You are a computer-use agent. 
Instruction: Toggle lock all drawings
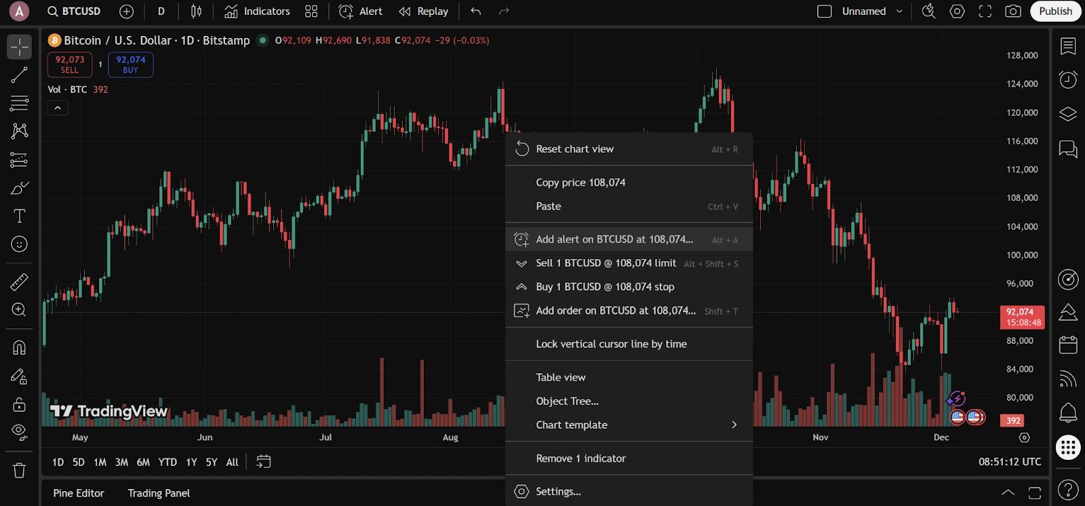(19, 405)
